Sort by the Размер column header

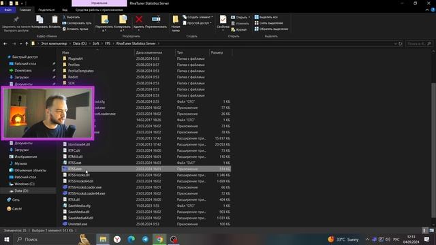[217, 52]
